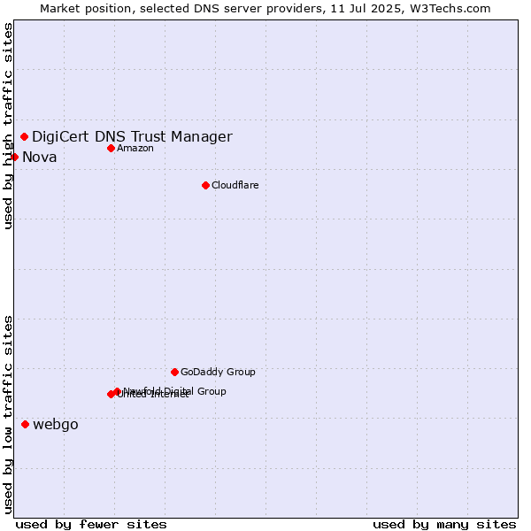This screenshot has height=531, width=531.
Task: Click the United Internet data point marker
Action: pyautogui.click(x=111, y=394)
